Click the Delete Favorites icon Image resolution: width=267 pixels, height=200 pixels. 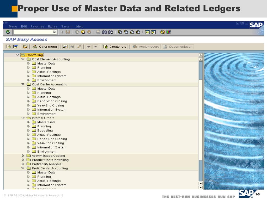point(72,47)
